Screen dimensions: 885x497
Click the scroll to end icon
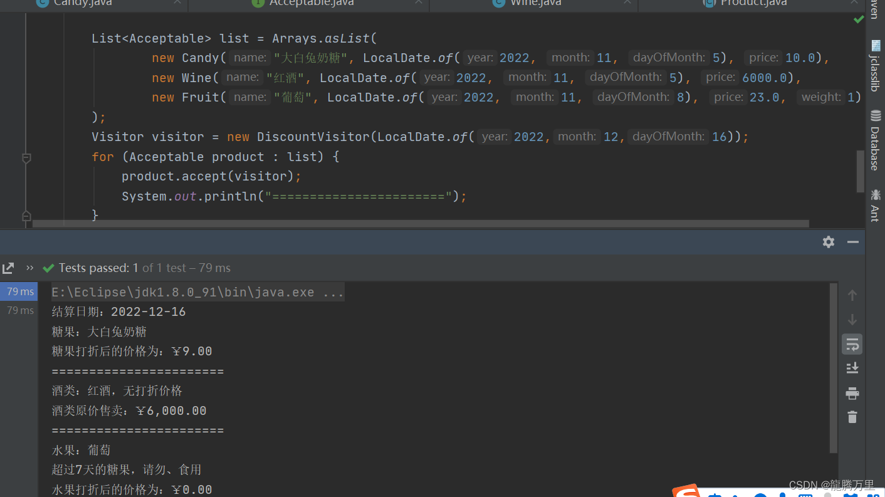tap(852, 368)
